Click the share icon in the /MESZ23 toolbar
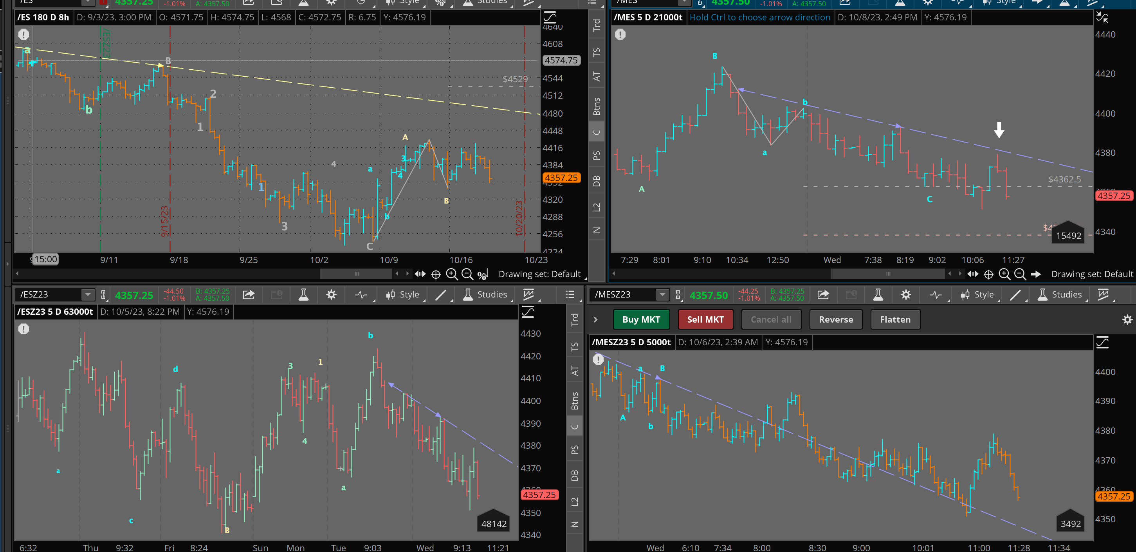1136x552 pixels. 823,294
